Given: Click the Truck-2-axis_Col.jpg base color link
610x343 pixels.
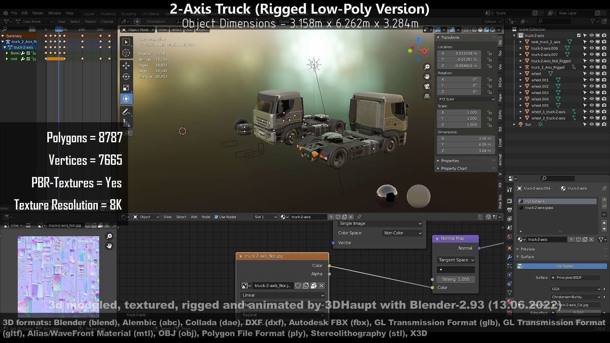Looking at the screenshot, I should 575,305.
